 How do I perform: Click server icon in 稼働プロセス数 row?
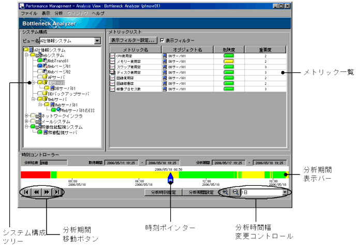(x=165, y=89)
